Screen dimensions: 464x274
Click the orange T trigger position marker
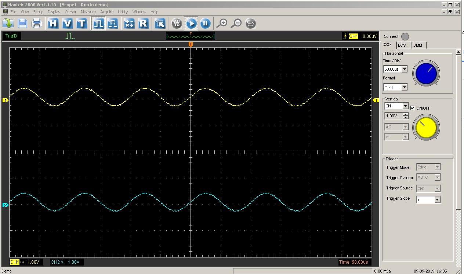coord(191,44)
